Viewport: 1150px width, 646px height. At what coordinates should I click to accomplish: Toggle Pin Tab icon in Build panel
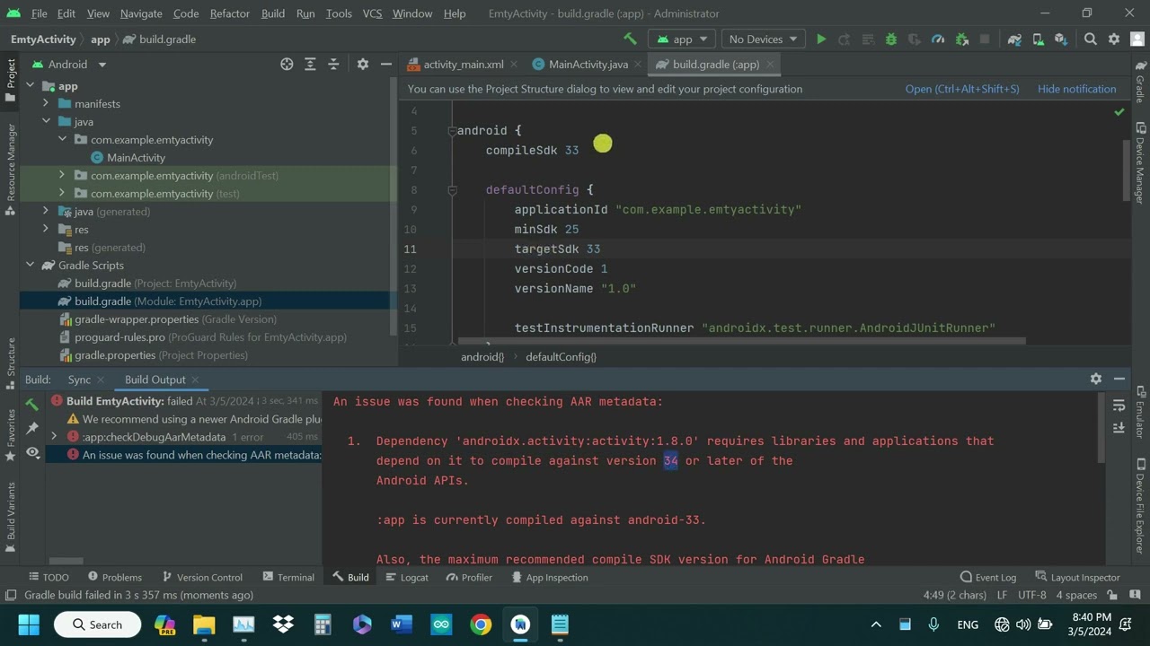[32, 429]
